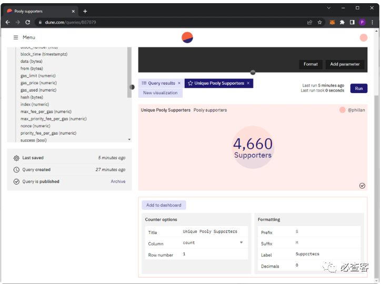Image resolution: width=381 pixels, height=284 pixels.
Task: Open the MetaMask fox extension
Action: [332, 22]
